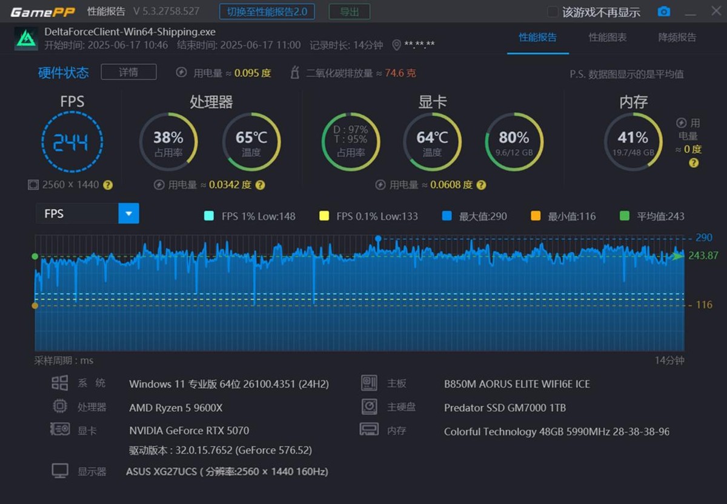Toggle FPS 0.1% Low legend swatch
727x504 pixels.
click(x=324, y=216)
